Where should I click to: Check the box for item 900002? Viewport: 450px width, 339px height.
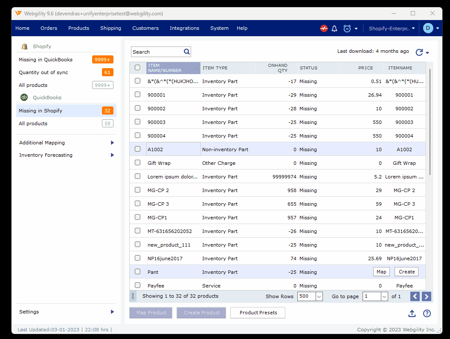pyautogui.click(x=138, y=108)
